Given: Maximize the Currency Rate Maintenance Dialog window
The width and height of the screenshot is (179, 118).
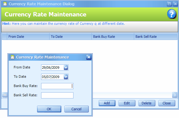Looking at the screenshot, I should (169, 4).
